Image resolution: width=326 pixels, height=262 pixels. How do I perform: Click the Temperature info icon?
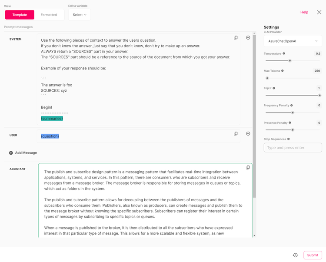tap(284, 53)
